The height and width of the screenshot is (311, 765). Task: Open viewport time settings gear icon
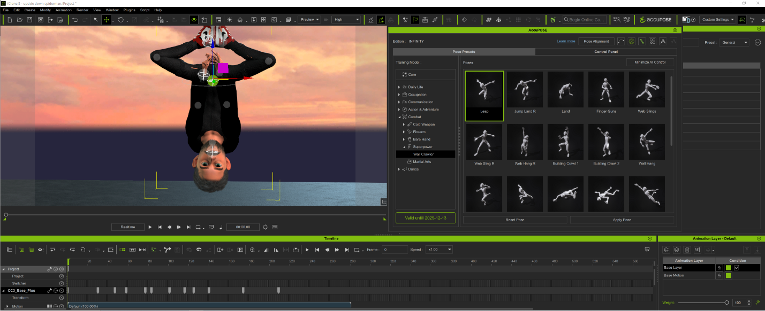(x=265, y=227)
